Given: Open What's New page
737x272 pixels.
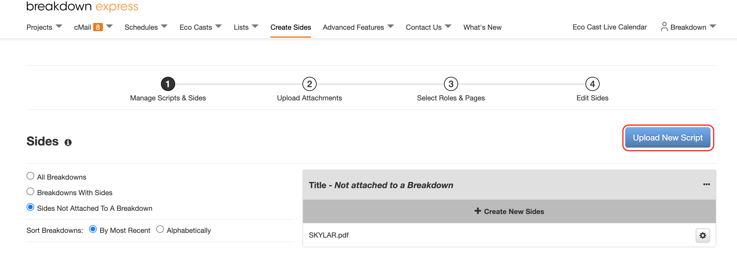Looking at the screenshot, I should [482, 27].
